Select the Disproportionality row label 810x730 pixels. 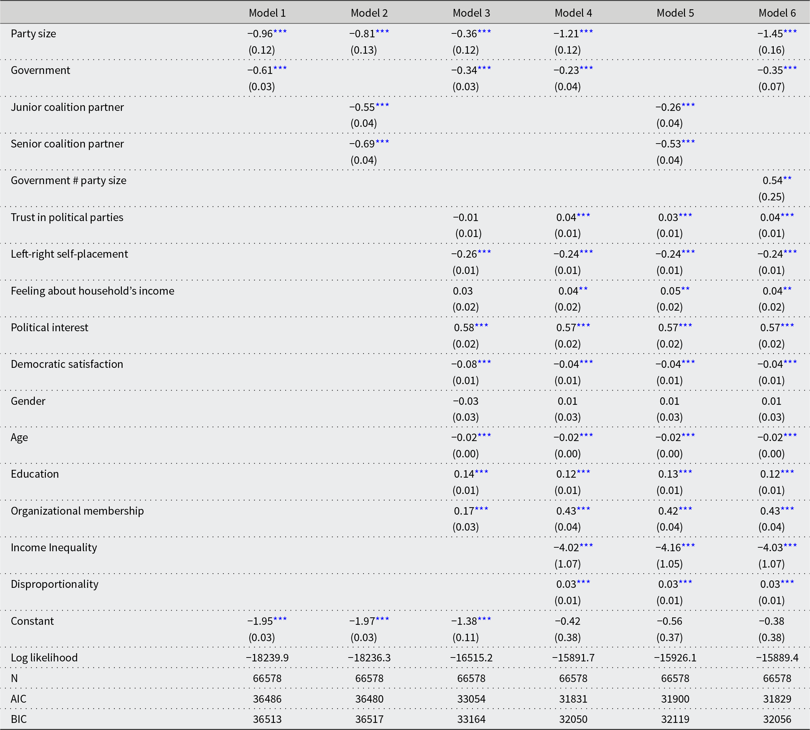coord(55,584)
